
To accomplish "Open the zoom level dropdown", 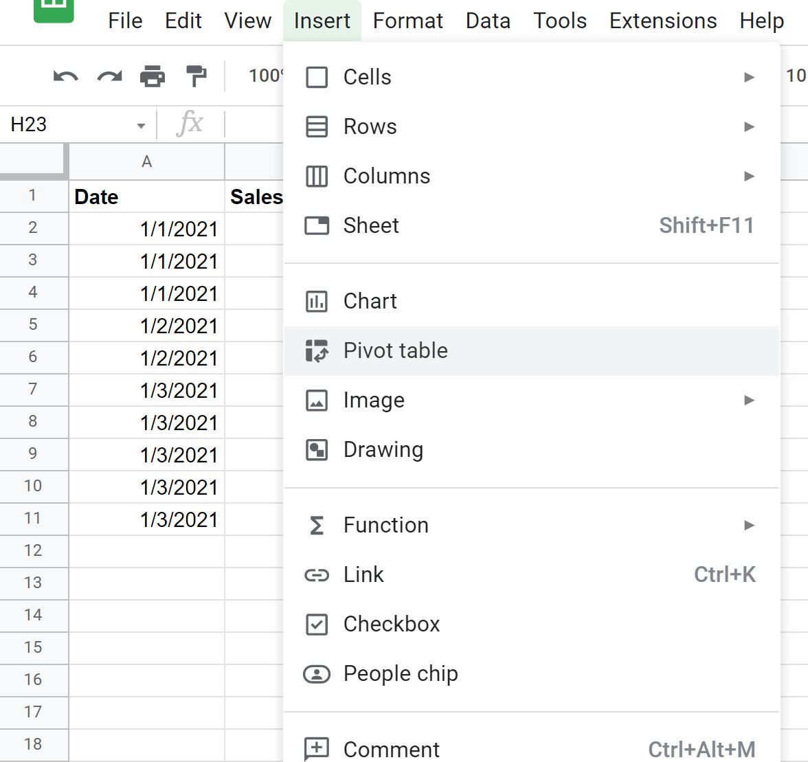I will 265,76.
